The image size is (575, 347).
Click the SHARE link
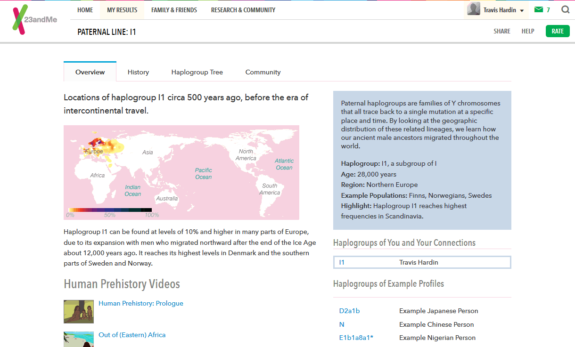(x=502, y=31)
